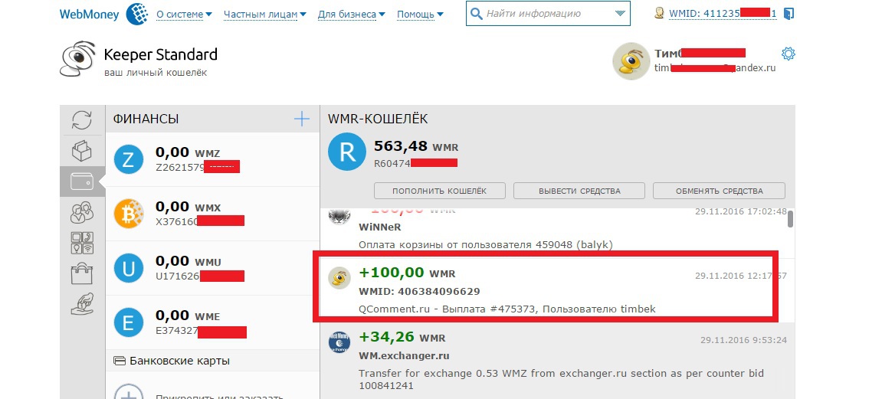Open the contacts people sidebar icon
This screenshot has width=882, height=399.
click(82, 212)
